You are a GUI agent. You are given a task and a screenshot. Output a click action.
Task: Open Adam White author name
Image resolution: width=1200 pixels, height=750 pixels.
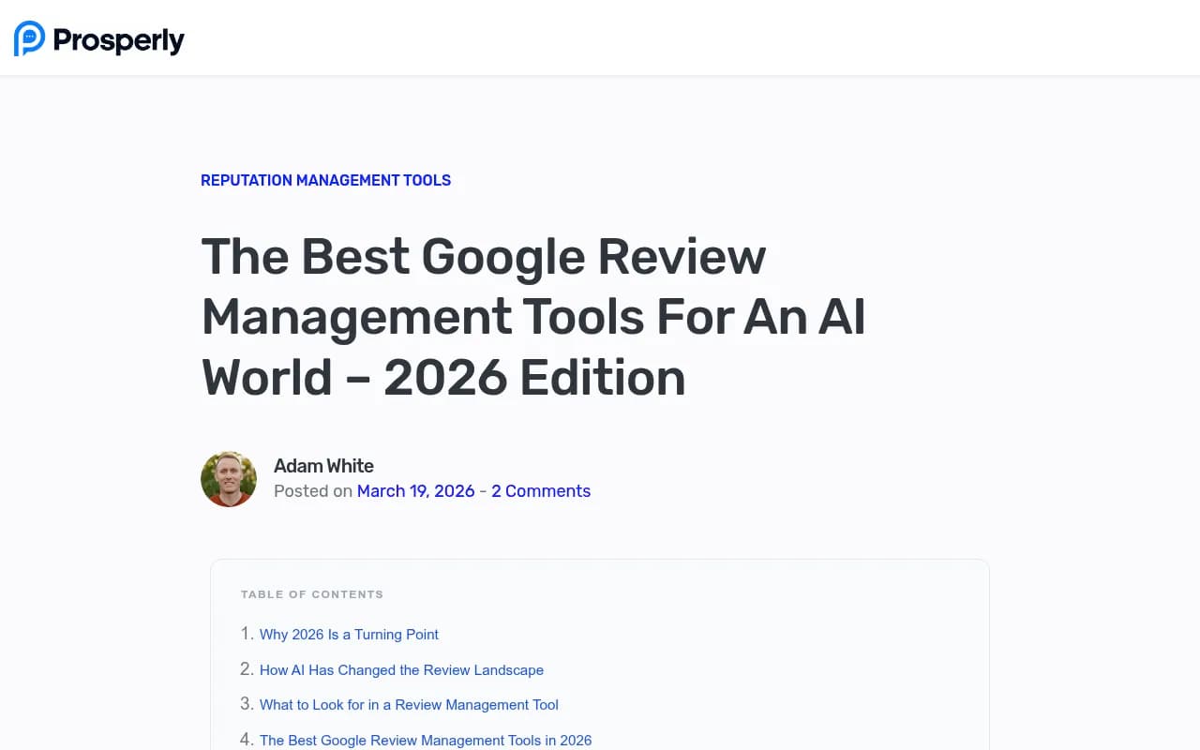(323, 466)
